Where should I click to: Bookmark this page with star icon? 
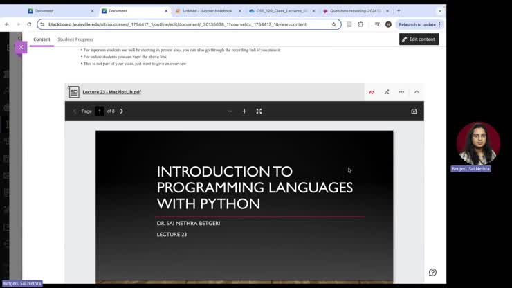(333, 24)
